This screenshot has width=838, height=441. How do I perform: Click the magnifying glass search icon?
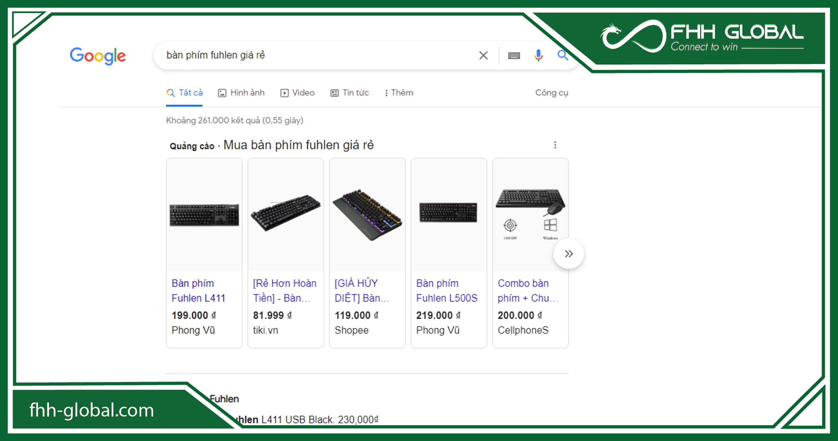[x=563, y=55]
